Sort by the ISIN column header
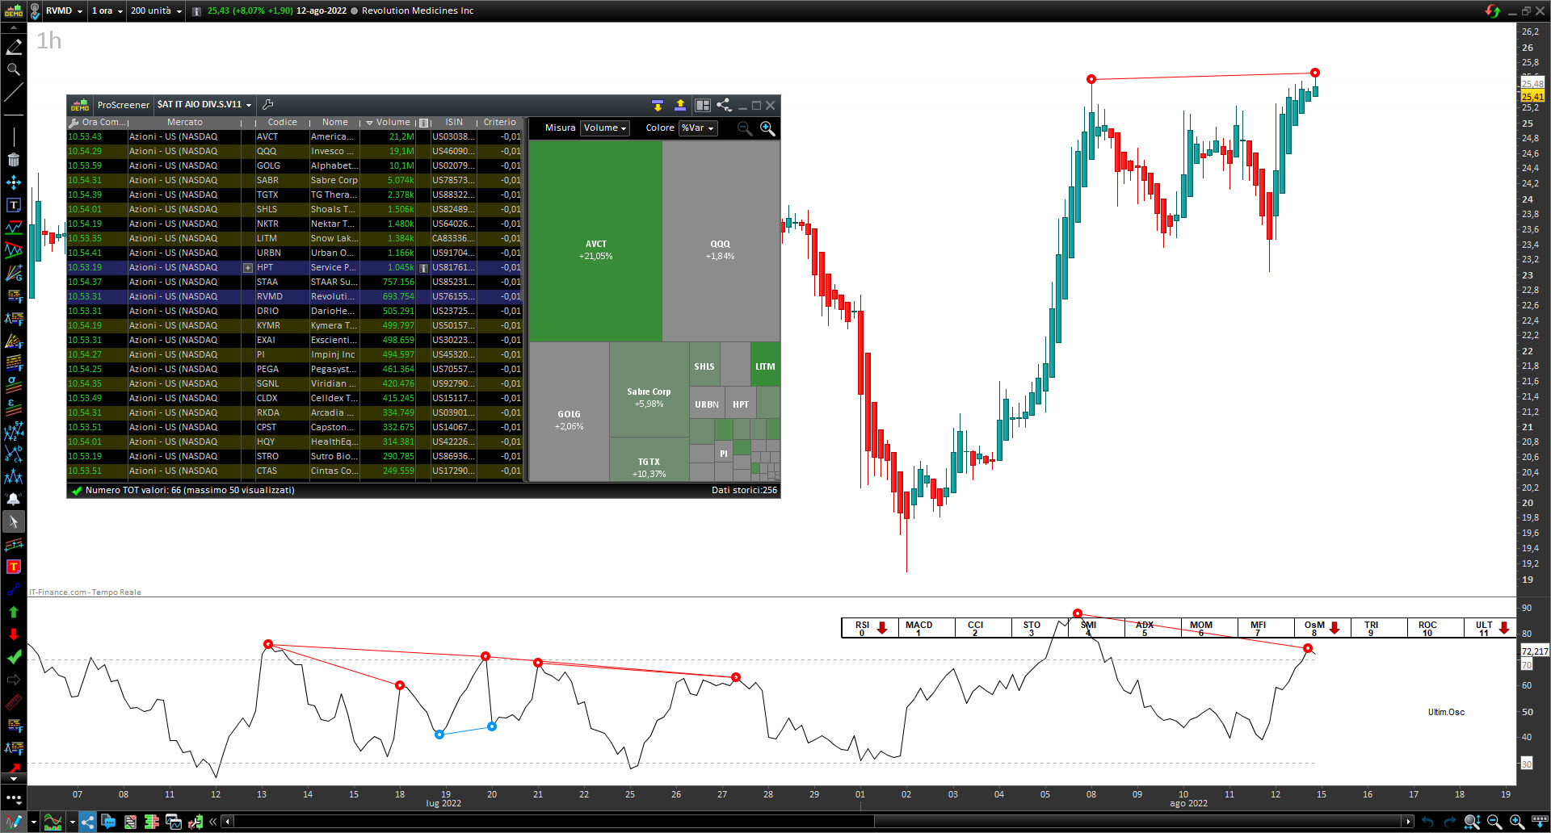The height and width of the screenshot is (833, 1551). point(454,123)
